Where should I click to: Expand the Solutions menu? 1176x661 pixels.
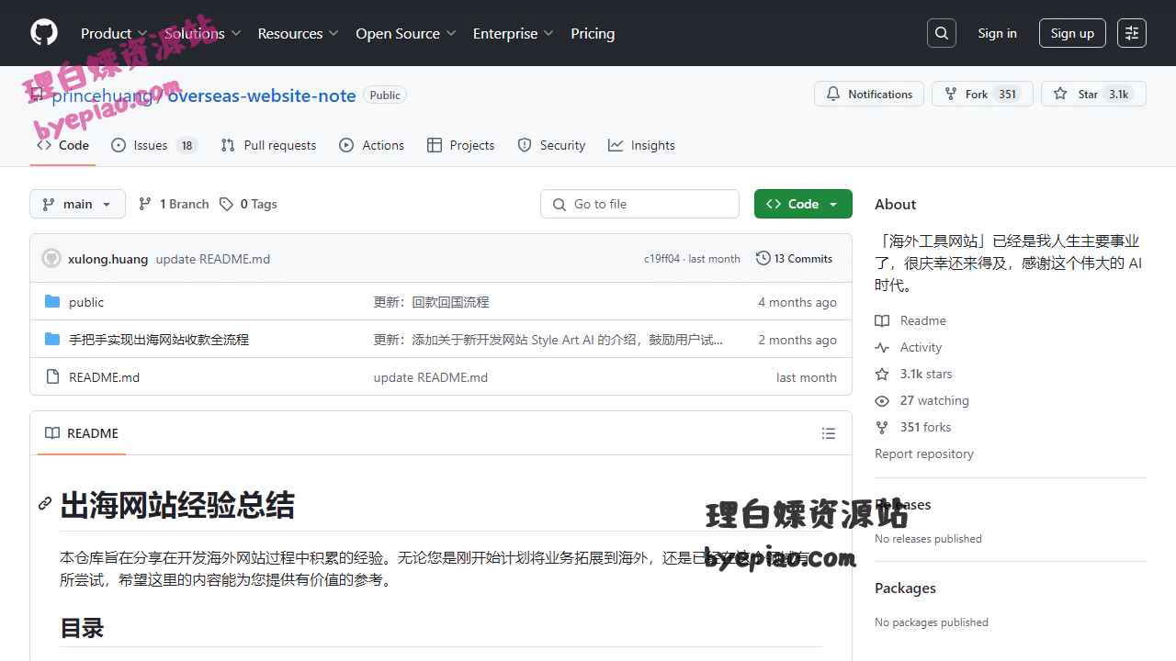coord(203,33)
